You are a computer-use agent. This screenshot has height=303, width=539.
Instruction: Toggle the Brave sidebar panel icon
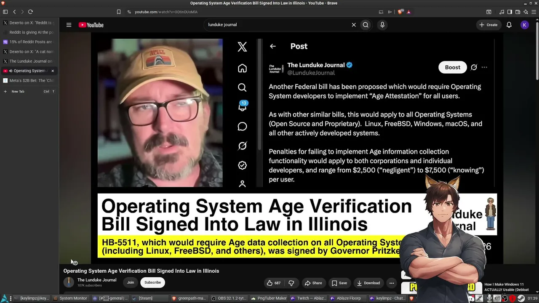pyautogui.click(x=510, y=12)
